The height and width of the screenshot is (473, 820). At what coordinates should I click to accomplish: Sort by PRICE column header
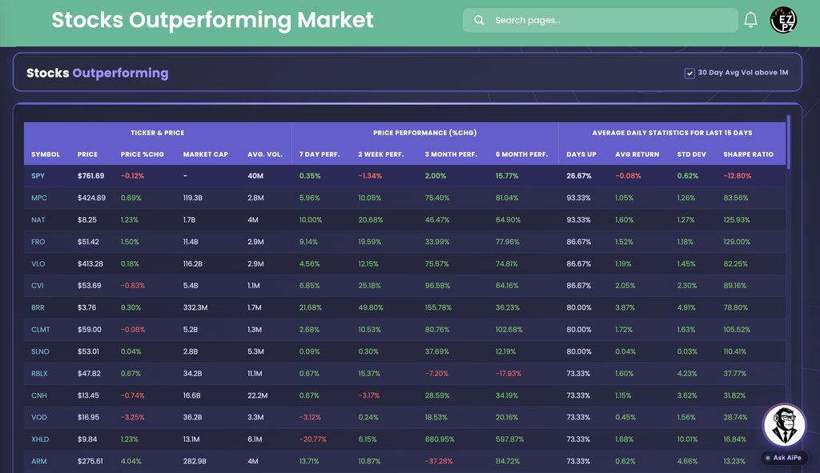click(87, 154)
